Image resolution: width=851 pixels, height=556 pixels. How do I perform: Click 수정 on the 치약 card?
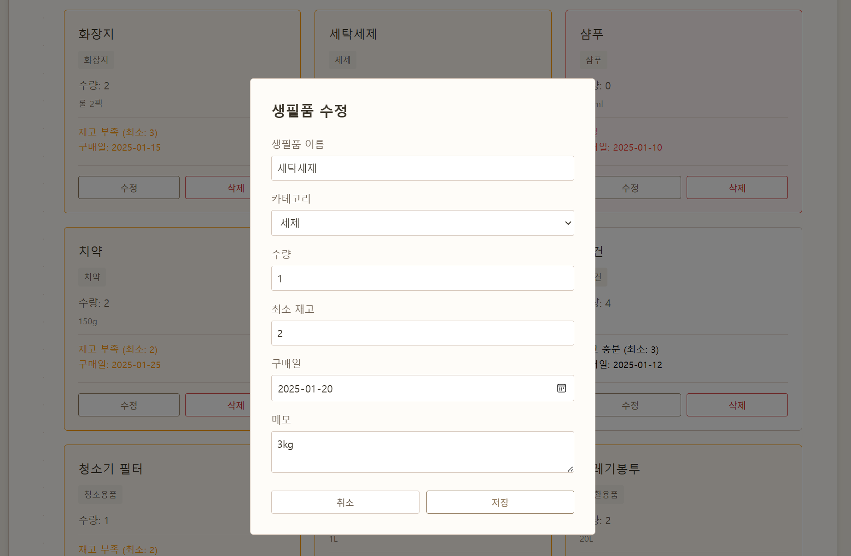click(x=129, y=405)
